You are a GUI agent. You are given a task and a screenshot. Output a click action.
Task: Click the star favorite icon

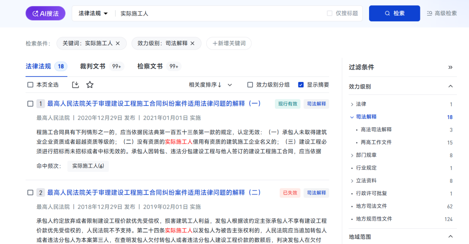click(90, 85)
